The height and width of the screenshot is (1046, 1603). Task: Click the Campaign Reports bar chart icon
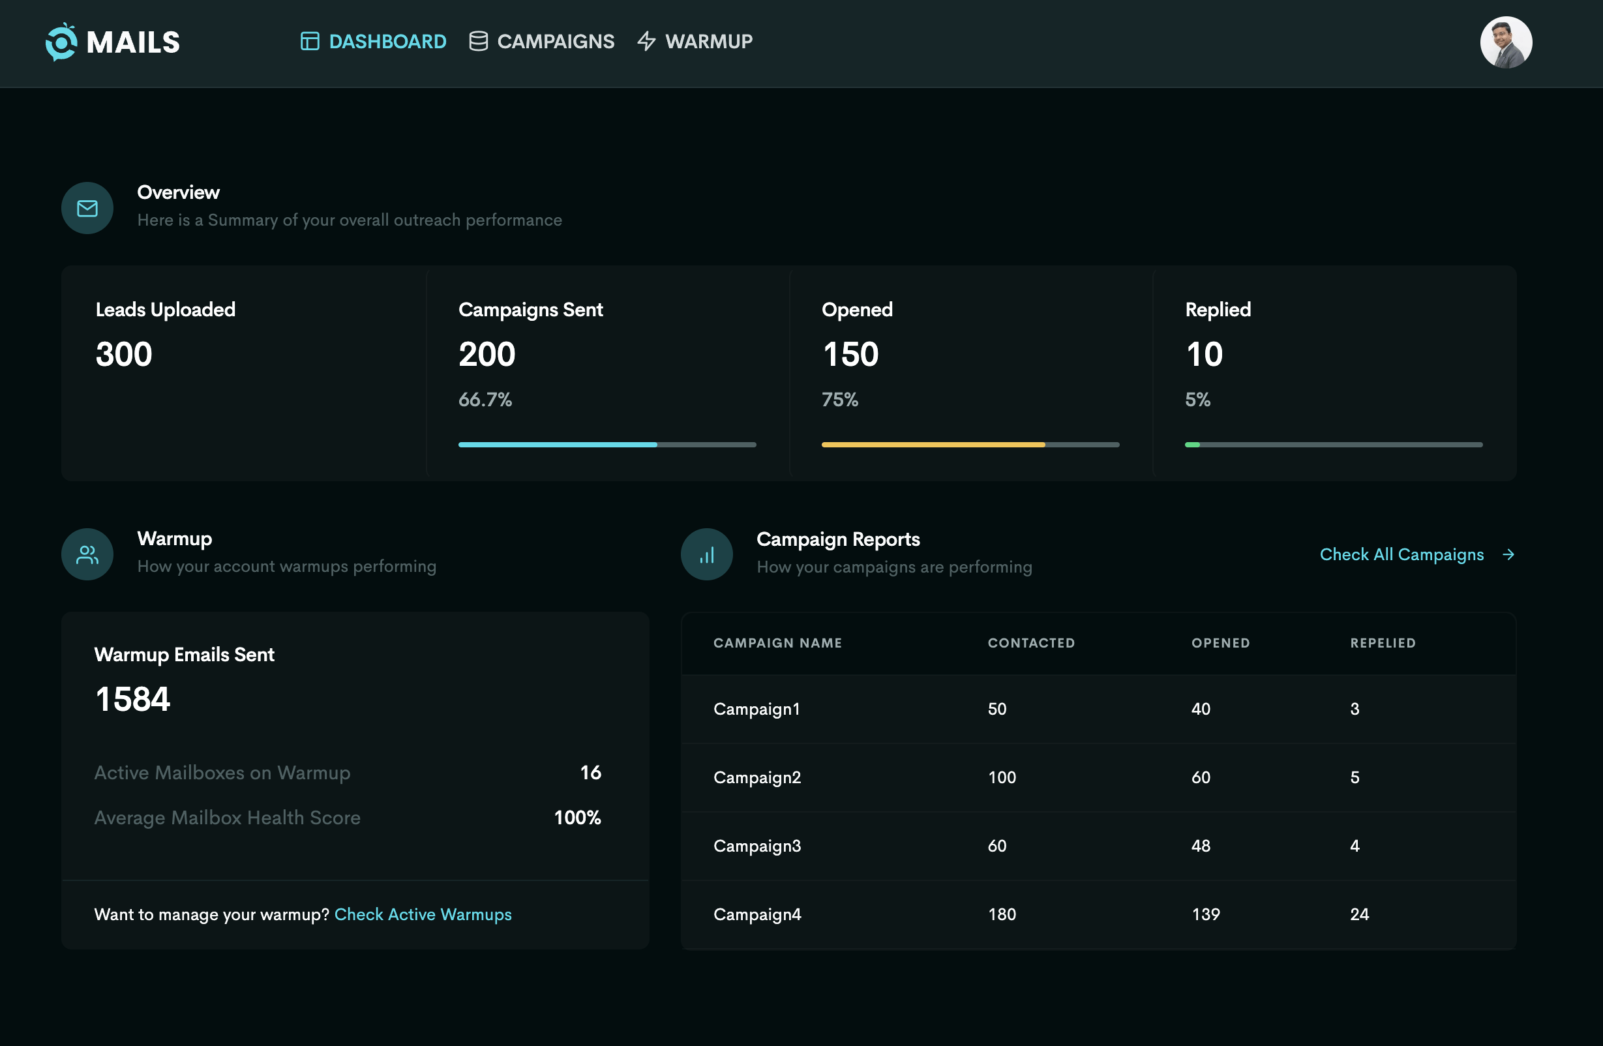[x=706, y=555]
